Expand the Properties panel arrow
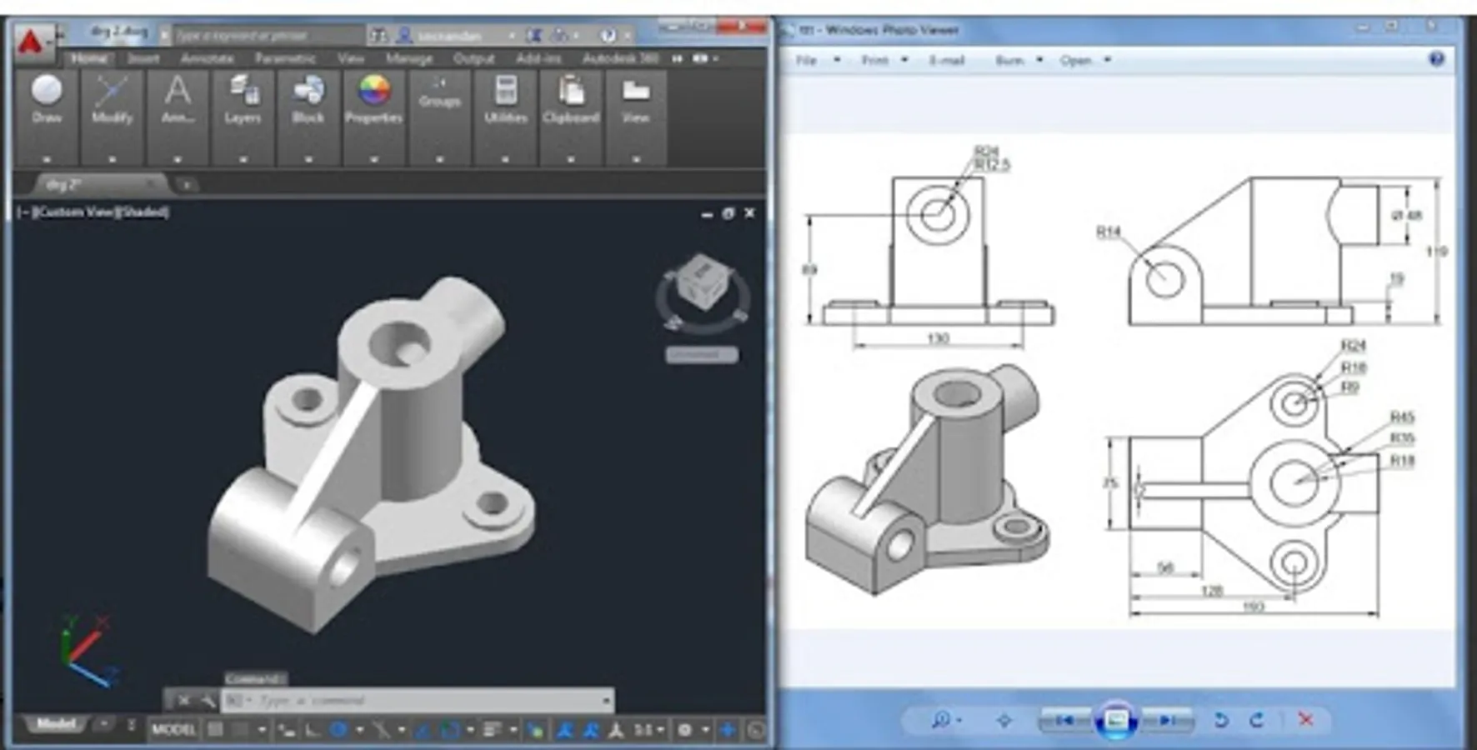 click(x=373, y=158)
